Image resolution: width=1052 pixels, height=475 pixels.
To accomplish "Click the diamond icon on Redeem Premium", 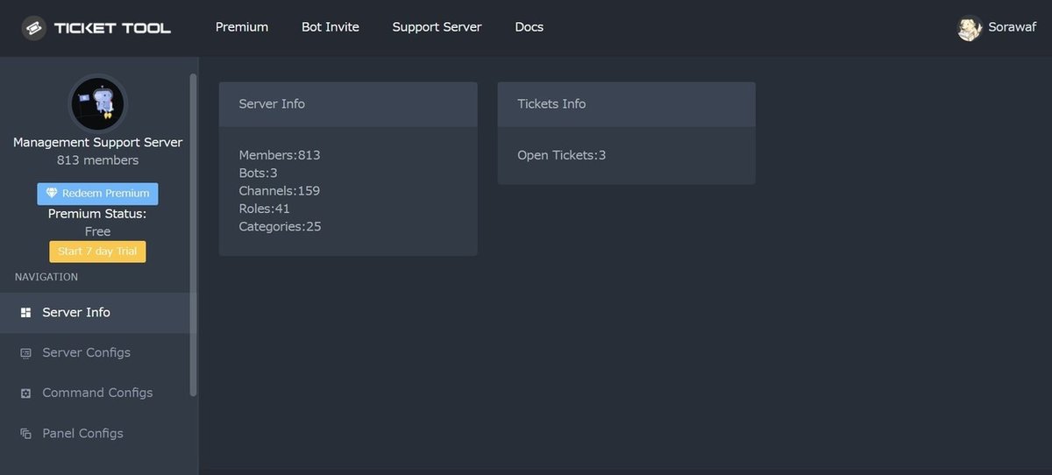I will (x=52, y=194).
